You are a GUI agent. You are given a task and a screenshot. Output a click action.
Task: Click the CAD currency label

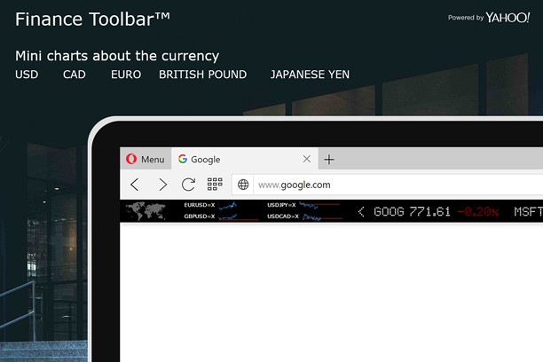point(75,75)
